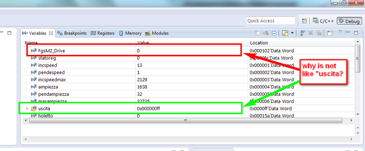Open the Registers tab
Screen dimensions: 365x151
coord(102,33)
